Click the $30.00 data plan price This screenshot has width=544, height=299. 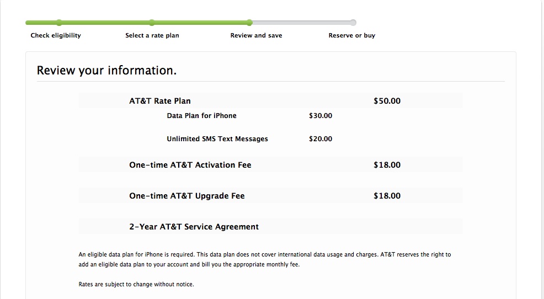[x=321, y=116]
